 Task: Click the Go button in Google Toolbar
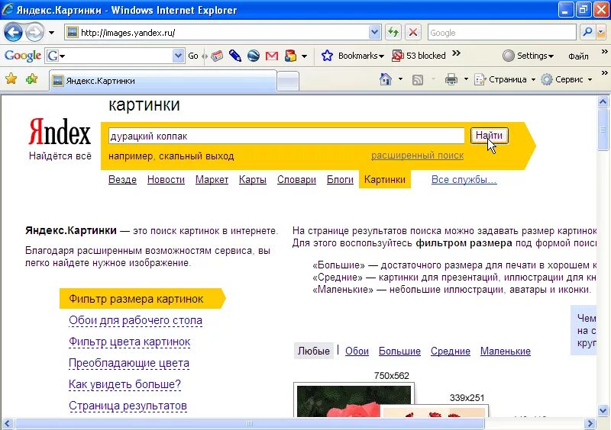pos(193,56)
